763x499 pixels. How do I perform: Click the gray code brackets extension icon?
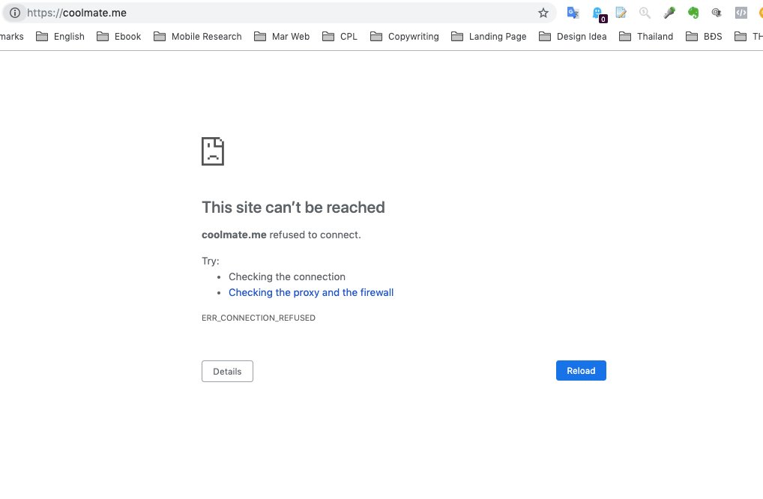point(741,13)
